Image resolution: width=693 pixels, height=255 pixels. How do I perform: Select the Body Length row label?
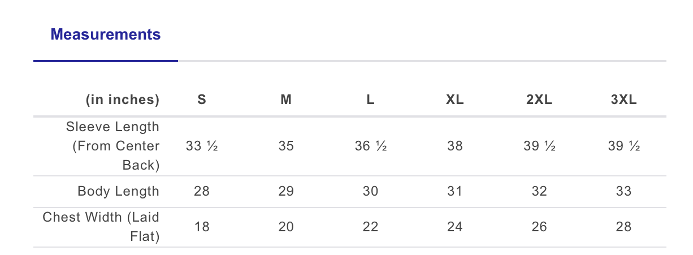pyautogui.click(x=118, y=191)
